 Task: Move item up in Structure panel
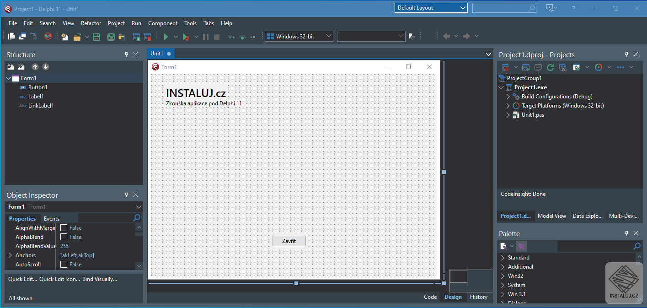35,67
